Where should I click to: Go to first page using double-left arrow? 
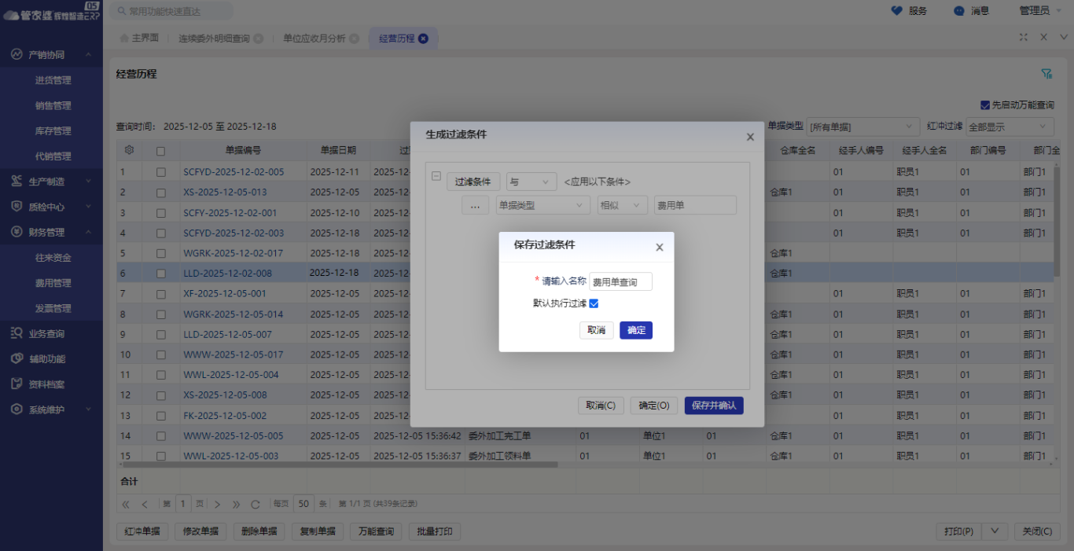pos(126,504)
